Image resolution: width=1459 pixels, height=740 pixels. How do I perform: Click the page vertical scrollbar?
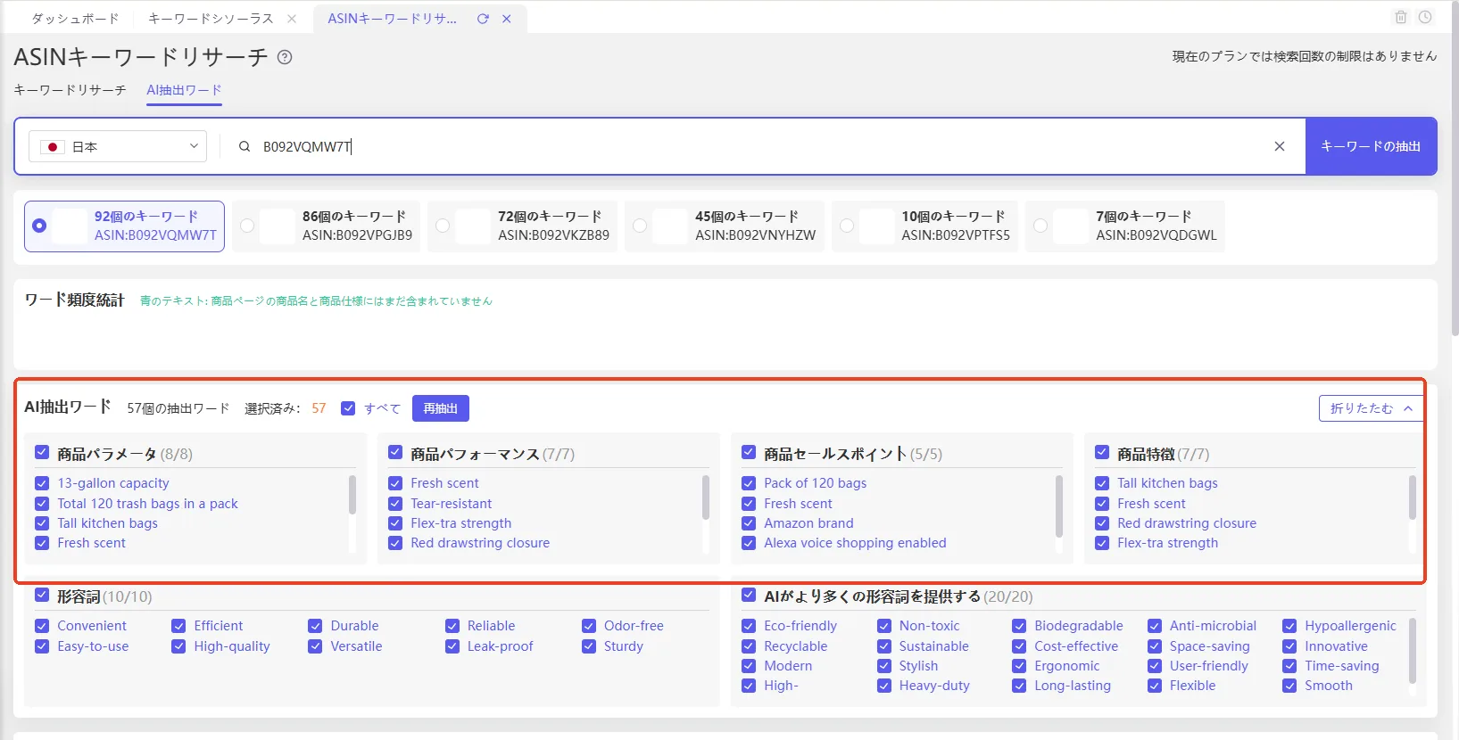(x=1455, y=169)
